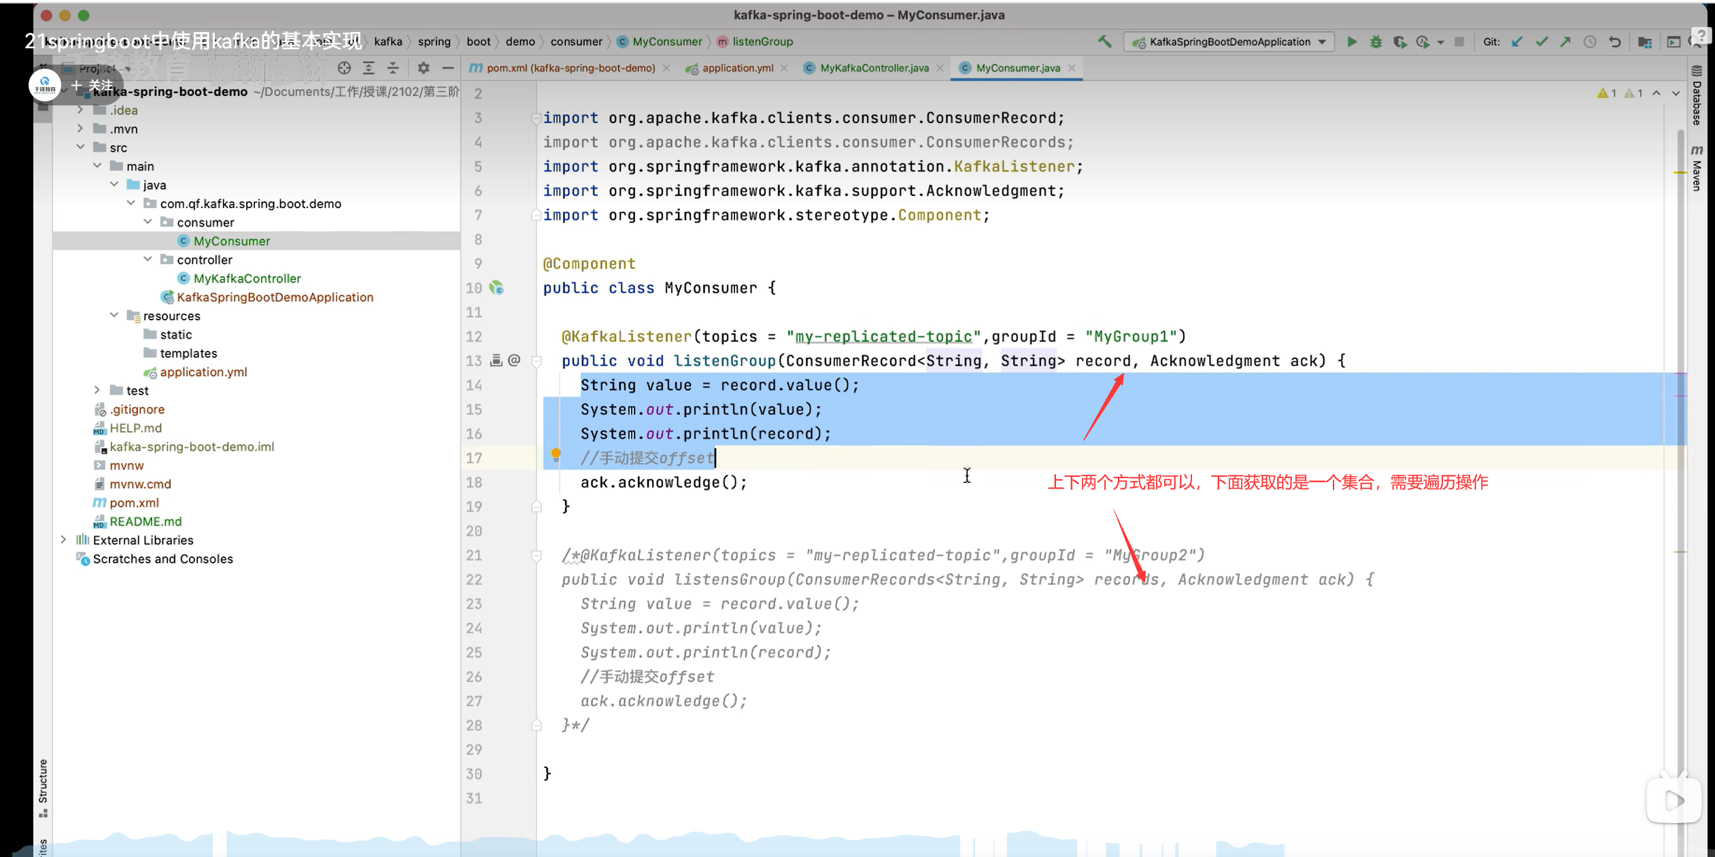Click the Git commit checkmark icon
This screenshot has width=1715, height=857.
coord(1542,41)
